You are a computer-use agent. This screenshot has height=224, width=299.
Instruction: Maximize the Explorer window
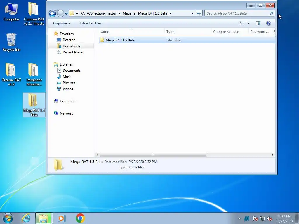[260, 6]
